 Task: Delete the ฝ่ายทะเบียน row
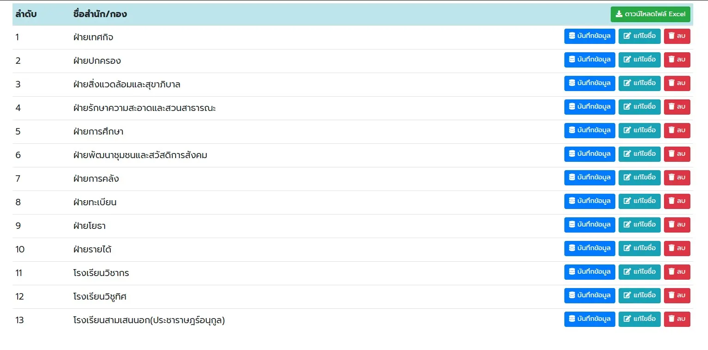pyautogui.click(x=677, y=201)
